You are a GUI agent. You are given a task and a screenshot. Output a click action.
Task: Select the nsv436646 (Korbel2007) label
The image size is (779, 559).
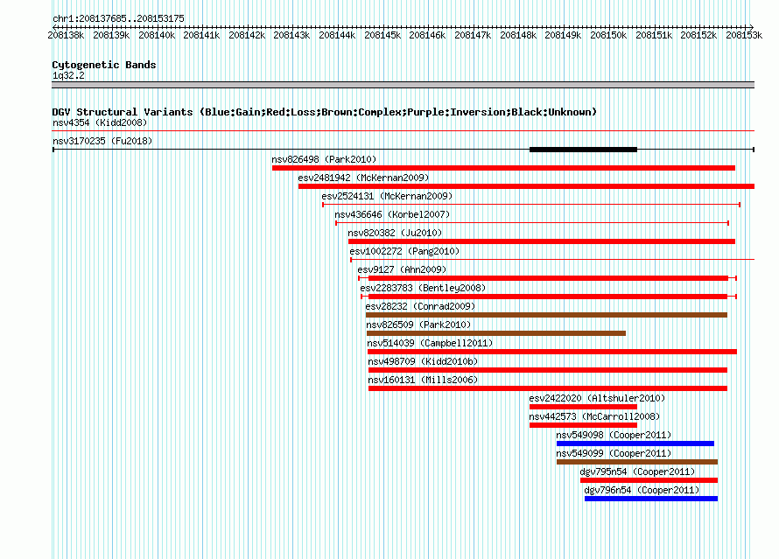pos(392,214)
